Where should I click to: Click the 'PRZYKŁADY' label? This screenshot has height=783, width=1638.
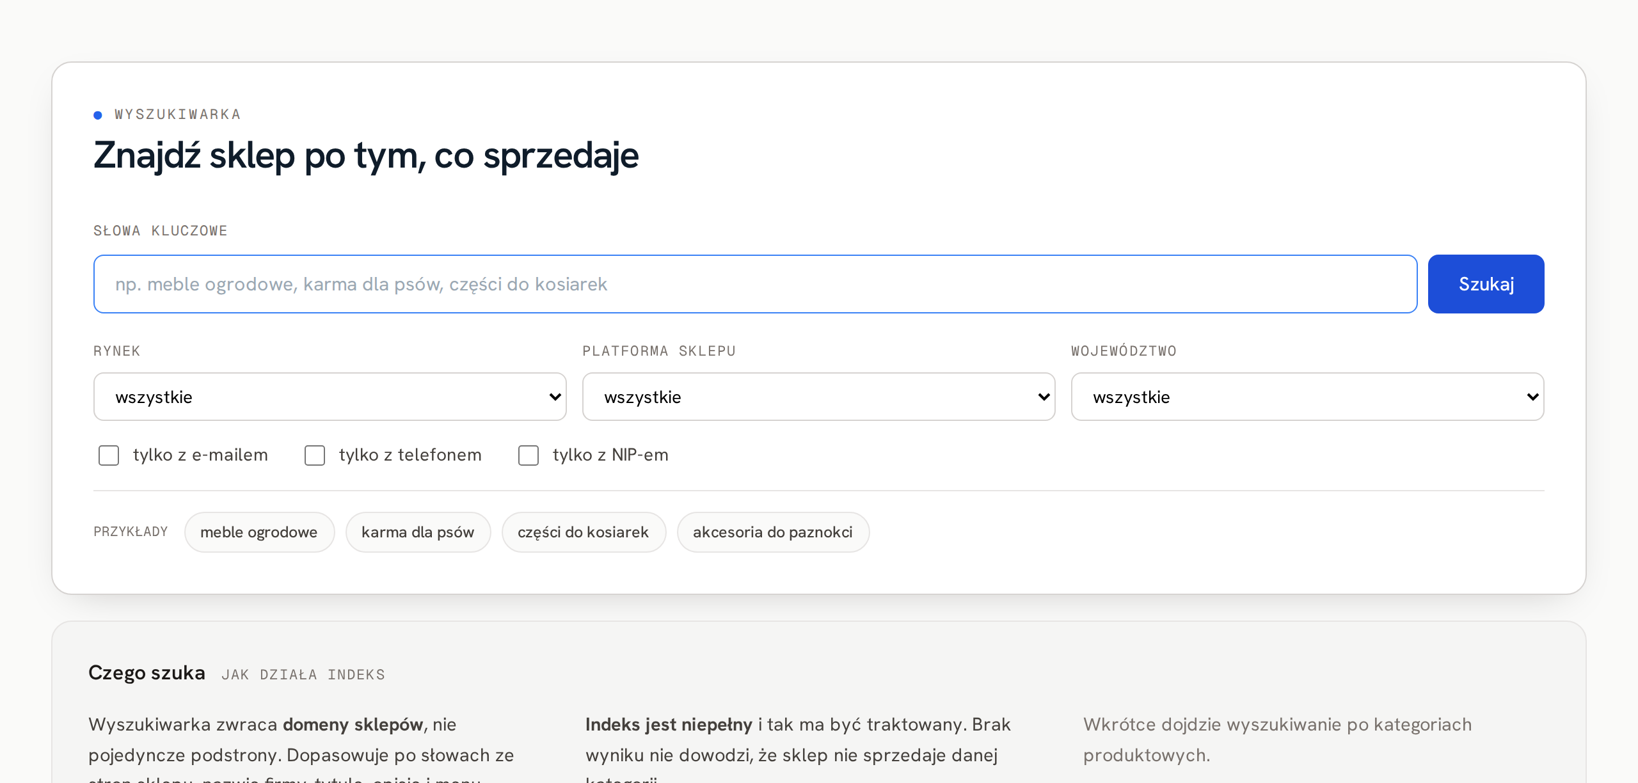(x=131, y=532)
